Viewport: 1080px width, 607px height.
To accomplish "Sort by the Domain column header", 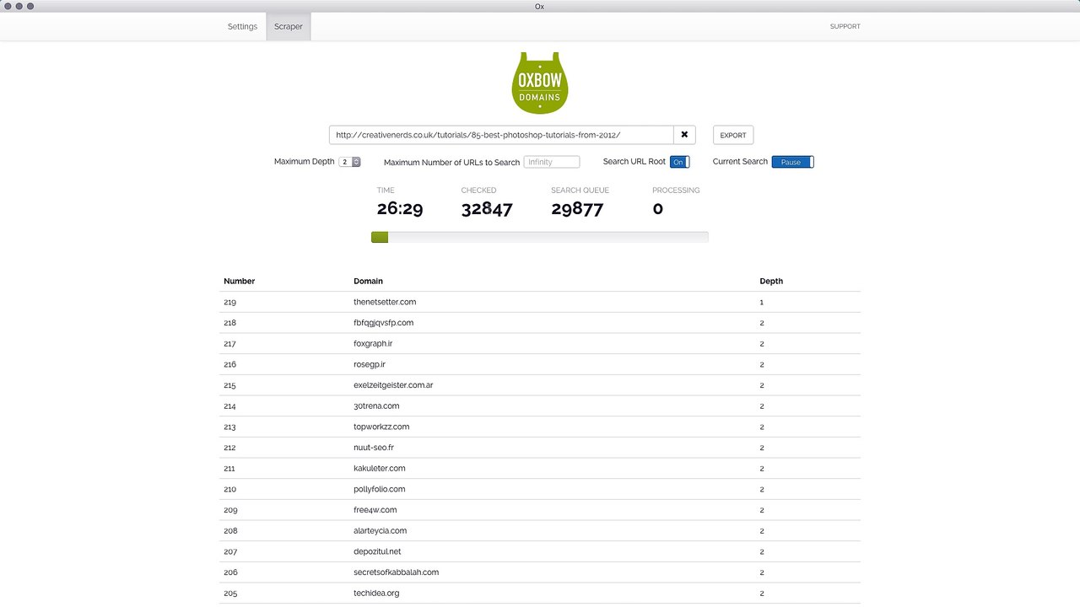I will (368, 282).
